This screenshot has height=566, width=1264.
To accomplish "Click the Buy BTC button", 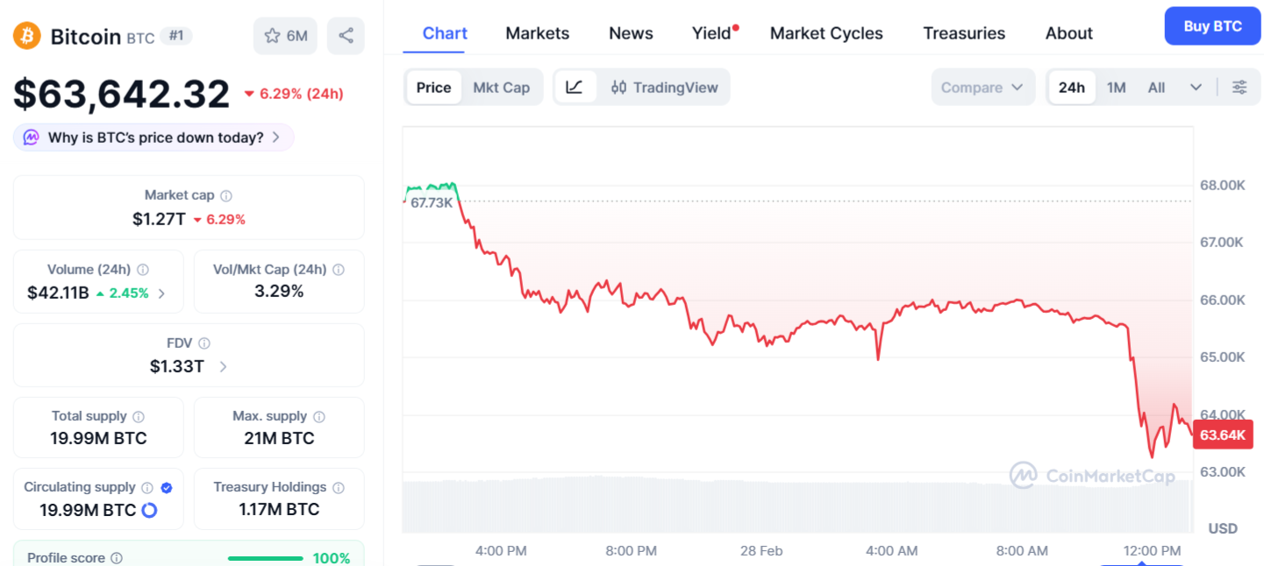I will pyautogui.click(x=1211, y=25).
